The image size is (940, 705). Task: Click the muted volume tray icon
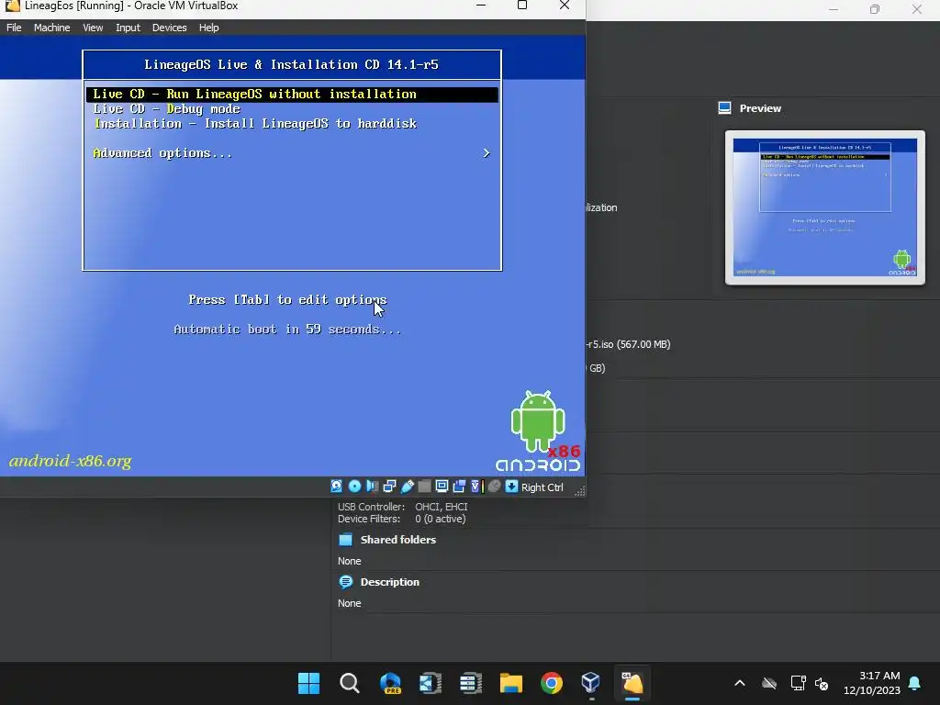[x=822, y=683]
